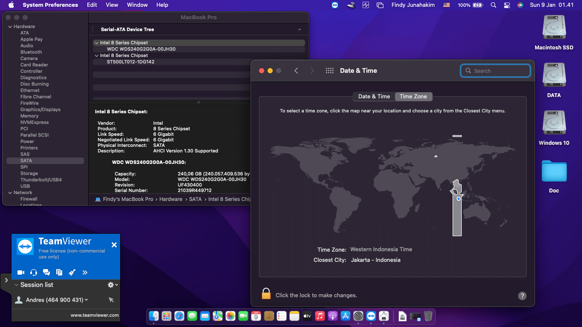582x327 pixels.
Task: Select Graphics/Displays in the sidebar
Action: click(x=40, y=109)
